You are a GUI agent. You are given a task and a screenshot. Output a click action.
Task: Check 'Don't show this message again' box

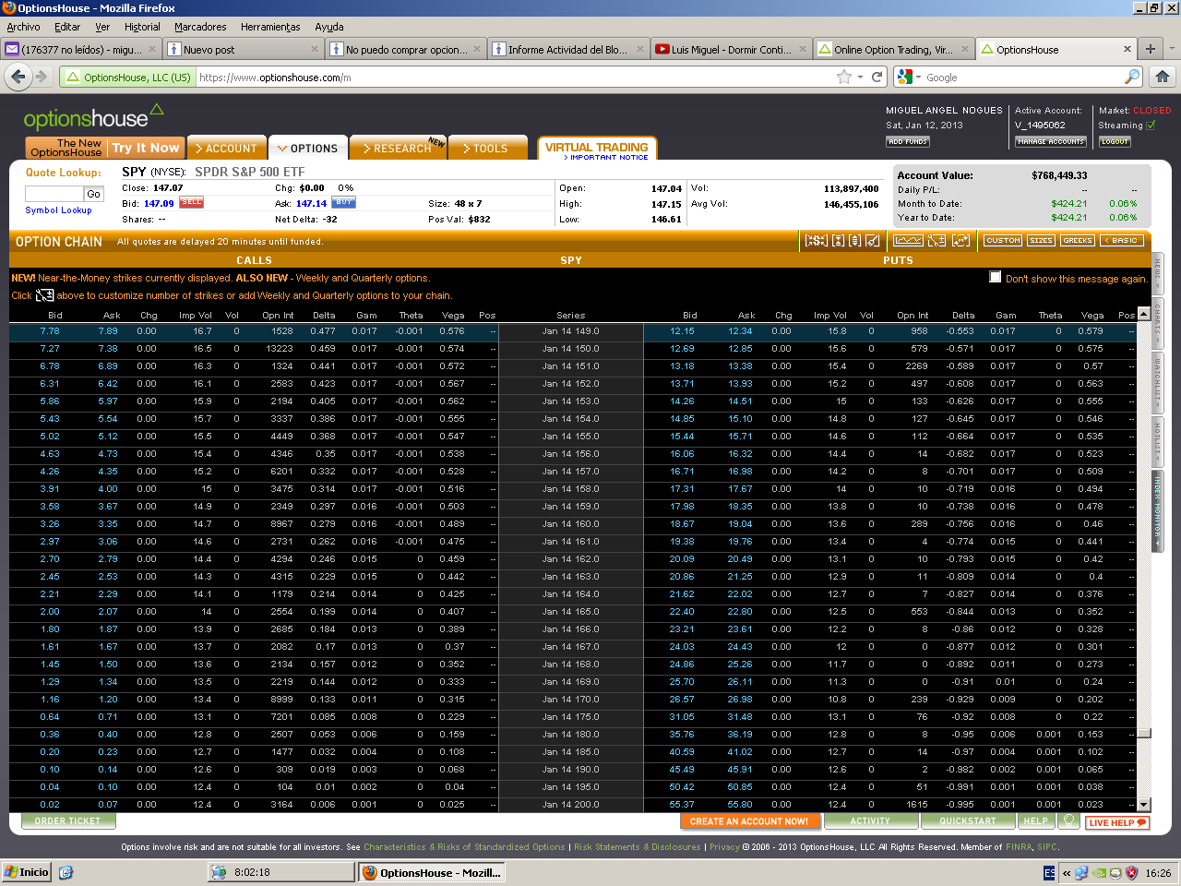[x=995, y=277]
